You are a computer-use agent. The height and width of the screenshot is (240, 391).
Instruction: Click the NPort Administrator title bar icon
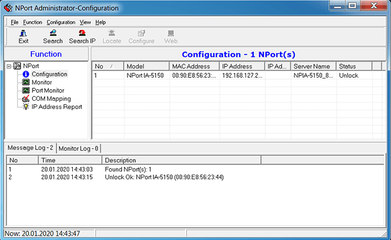click(x=8, y=8)
